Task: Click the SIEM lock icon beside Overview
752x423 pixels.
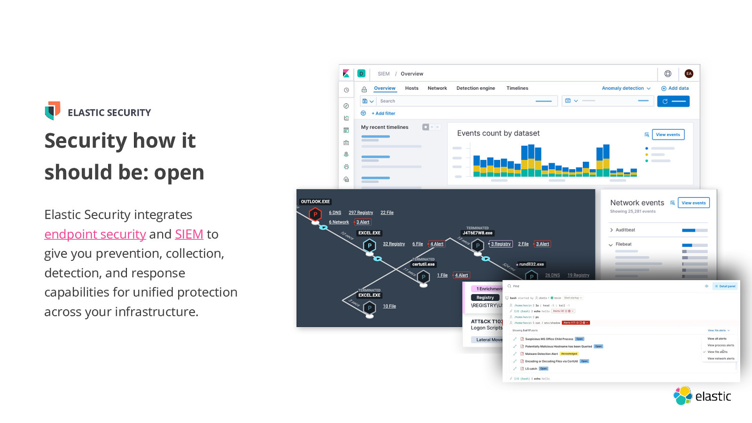Action: click(x=364, y=89)
